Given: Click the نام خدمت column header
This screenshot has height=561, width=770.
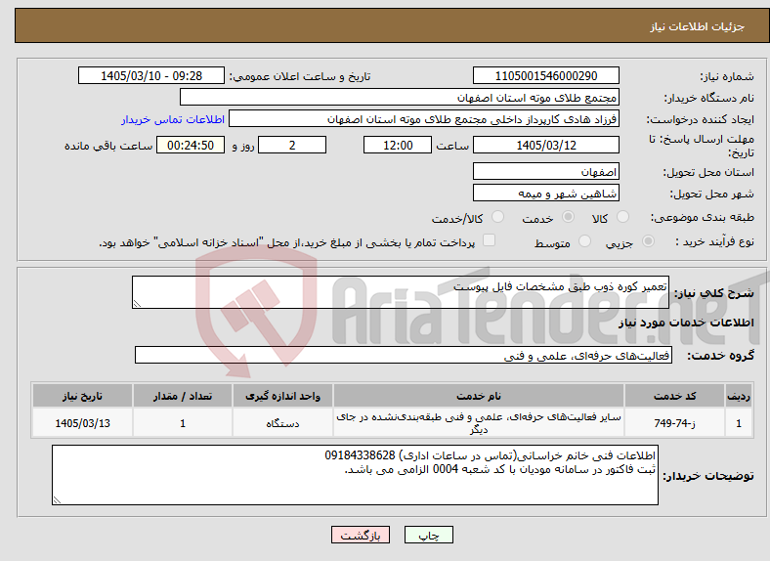Looking at the screenshot, I should [479, 396].
